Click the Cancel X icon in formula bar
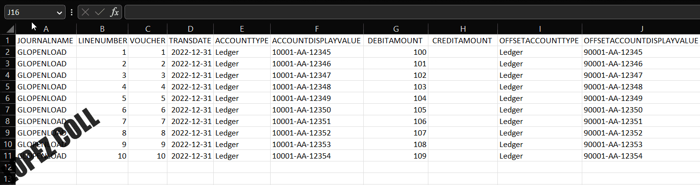The width and height of the screenshot is (700, 185). click(85, 12)
